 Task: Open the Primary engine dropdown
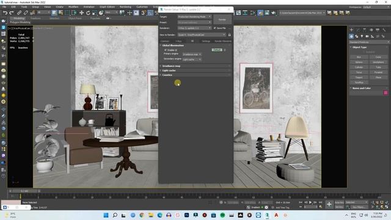click(x=192, y=54)
